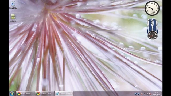Switch to the Nieuw tabblad Chrome window
Viewport: 171px width, 96px height.
coord(25,94)
